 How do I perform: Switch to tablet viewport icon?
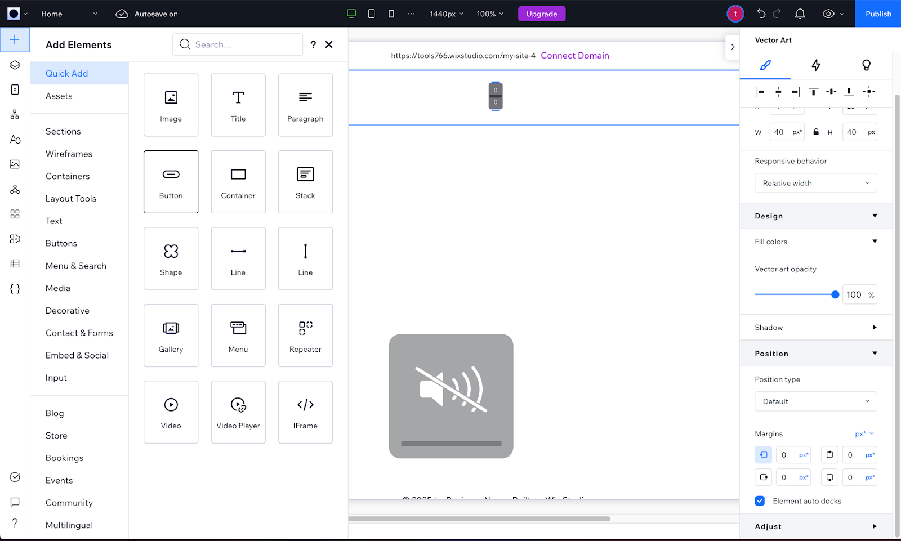371,14
